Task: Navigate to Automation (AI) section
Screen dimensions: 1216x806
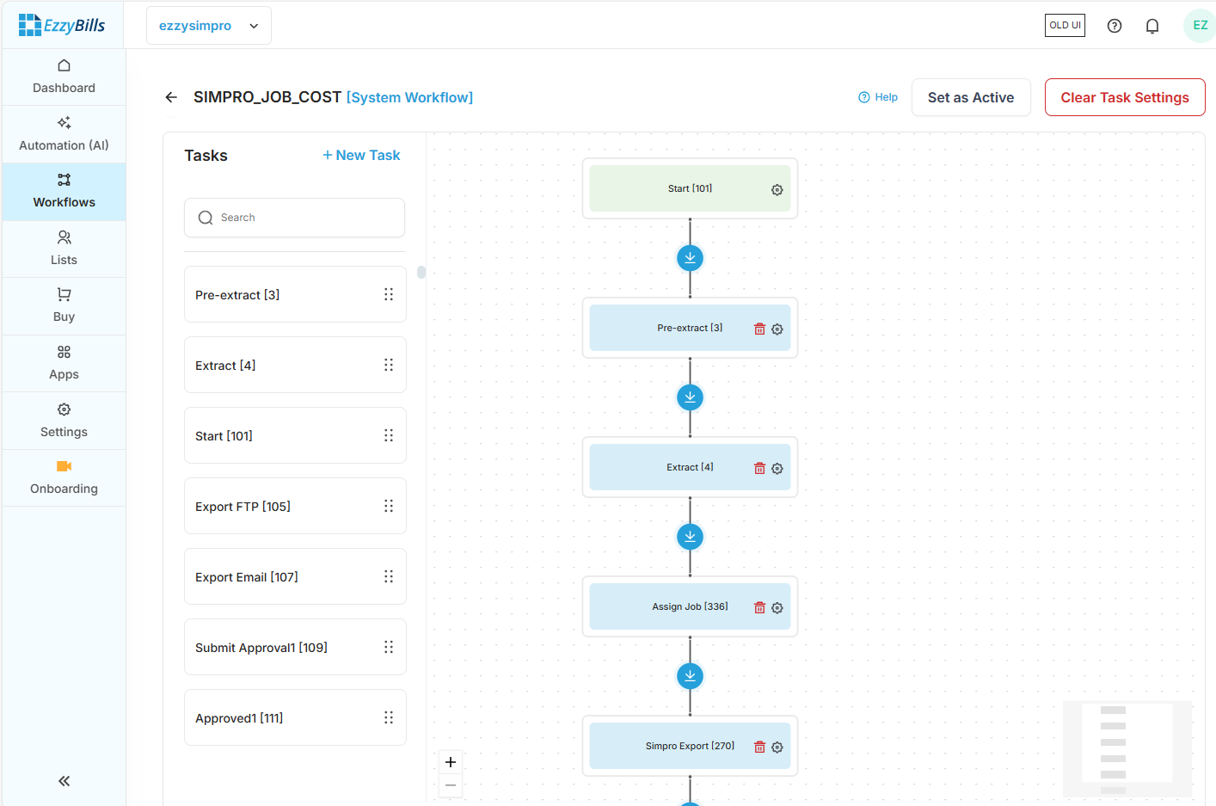Action: (64, 134)
